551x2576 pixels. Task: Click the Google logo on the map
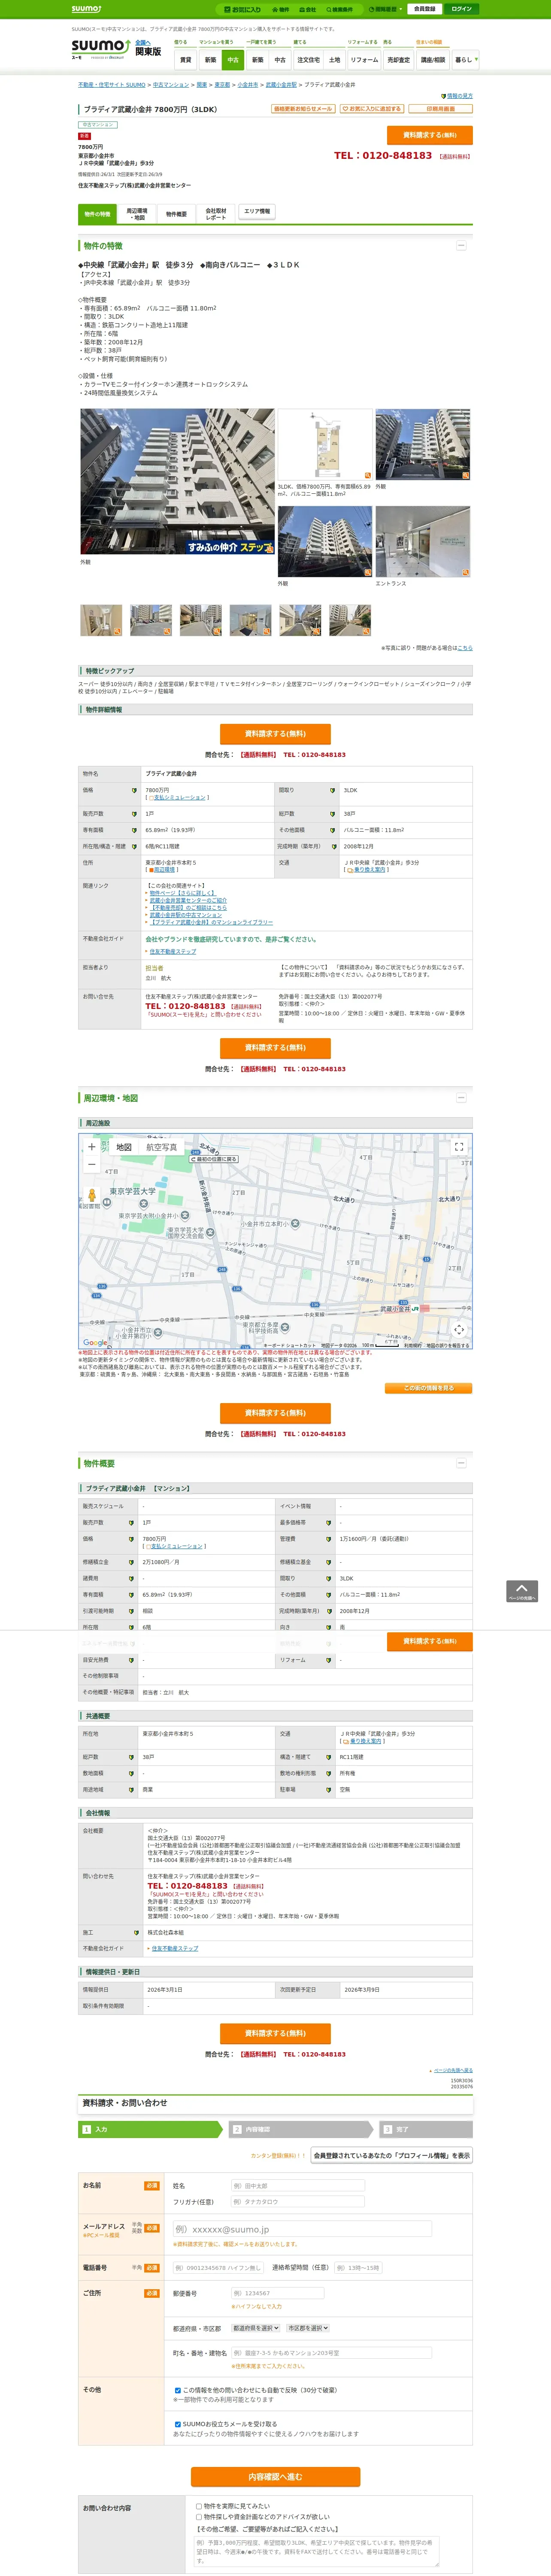point(95,1343)
